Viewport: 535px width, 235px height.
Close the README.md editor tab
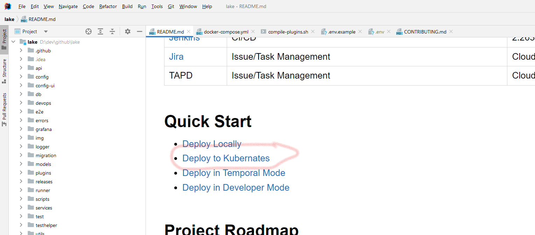(x=189, y=31)
